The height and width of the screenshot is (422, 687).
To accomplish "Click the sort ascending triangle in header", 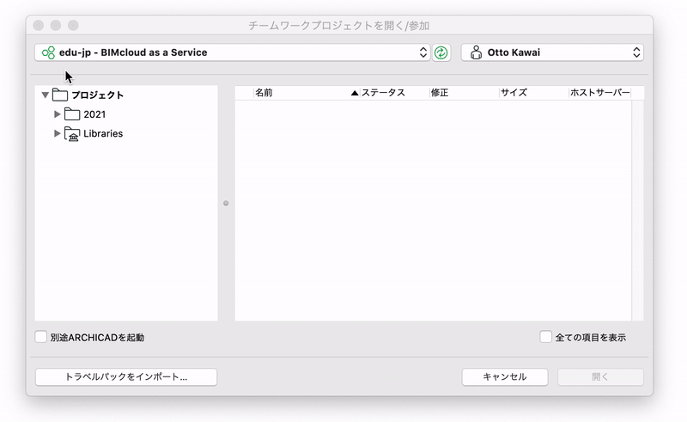I will tap(355, 93).
